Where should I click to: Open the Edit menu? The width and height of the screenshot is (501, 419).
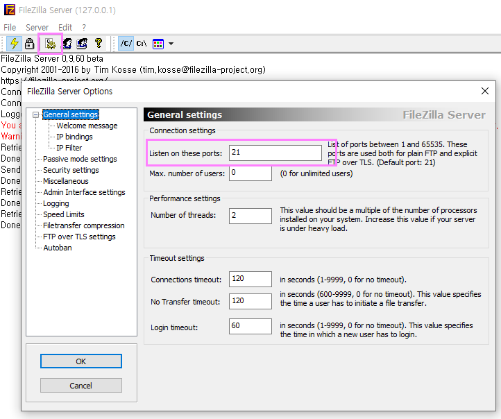(x=65, y=28)
